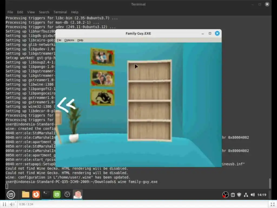Viewport: 277px width, 208px height.
Task: Exit fullscreen in the video player
Action: click(x=273, y=204)
